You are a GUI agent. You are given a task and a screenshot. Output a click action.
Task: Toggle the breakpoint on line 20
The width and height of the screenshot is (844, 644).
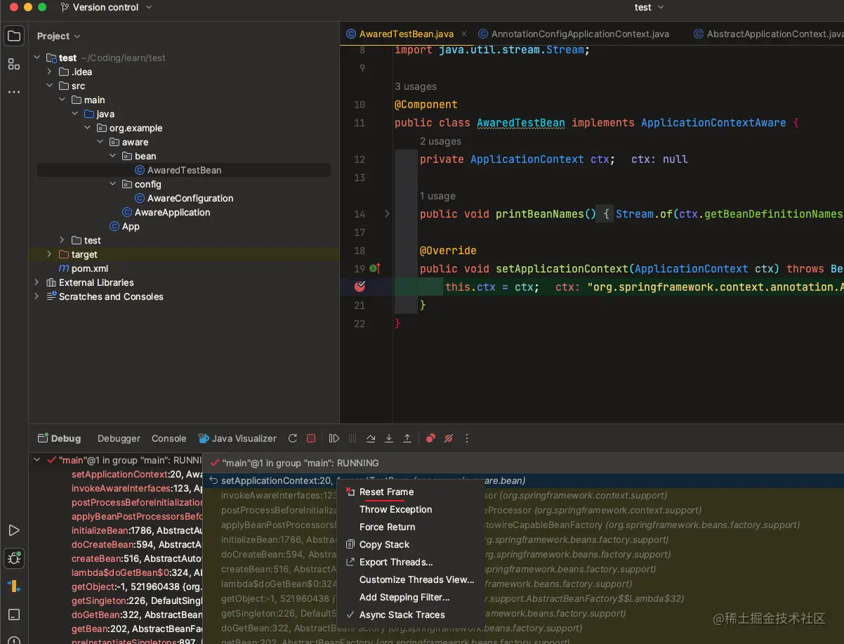[360, 287]
